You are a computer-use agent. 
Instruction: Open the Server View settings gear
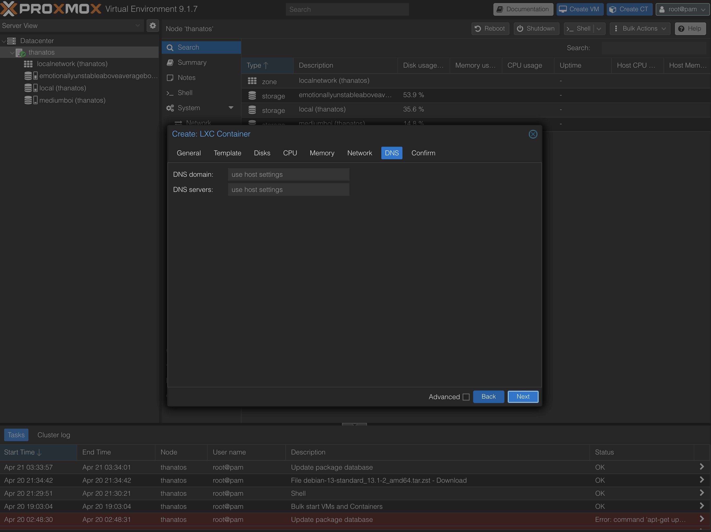point(153,25)
